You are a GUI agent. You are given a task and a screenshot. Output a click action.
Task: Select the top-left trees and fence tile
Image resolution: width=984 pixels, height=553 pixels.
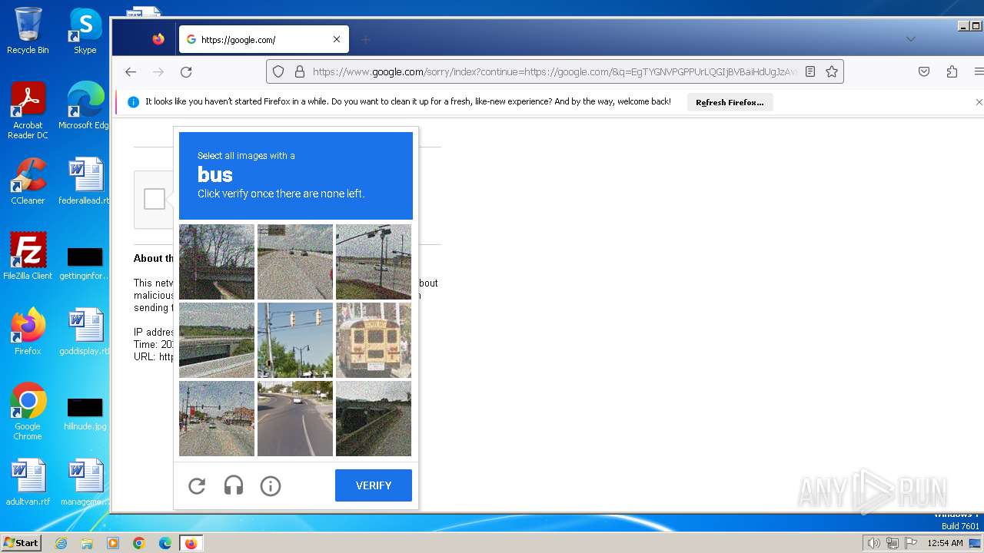pyautogui.click(x=217, y=262)
